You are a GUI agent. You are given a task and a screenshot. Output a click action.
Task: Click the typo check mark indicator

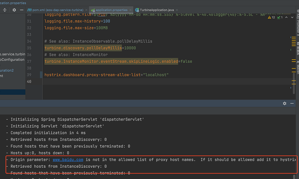281,17
